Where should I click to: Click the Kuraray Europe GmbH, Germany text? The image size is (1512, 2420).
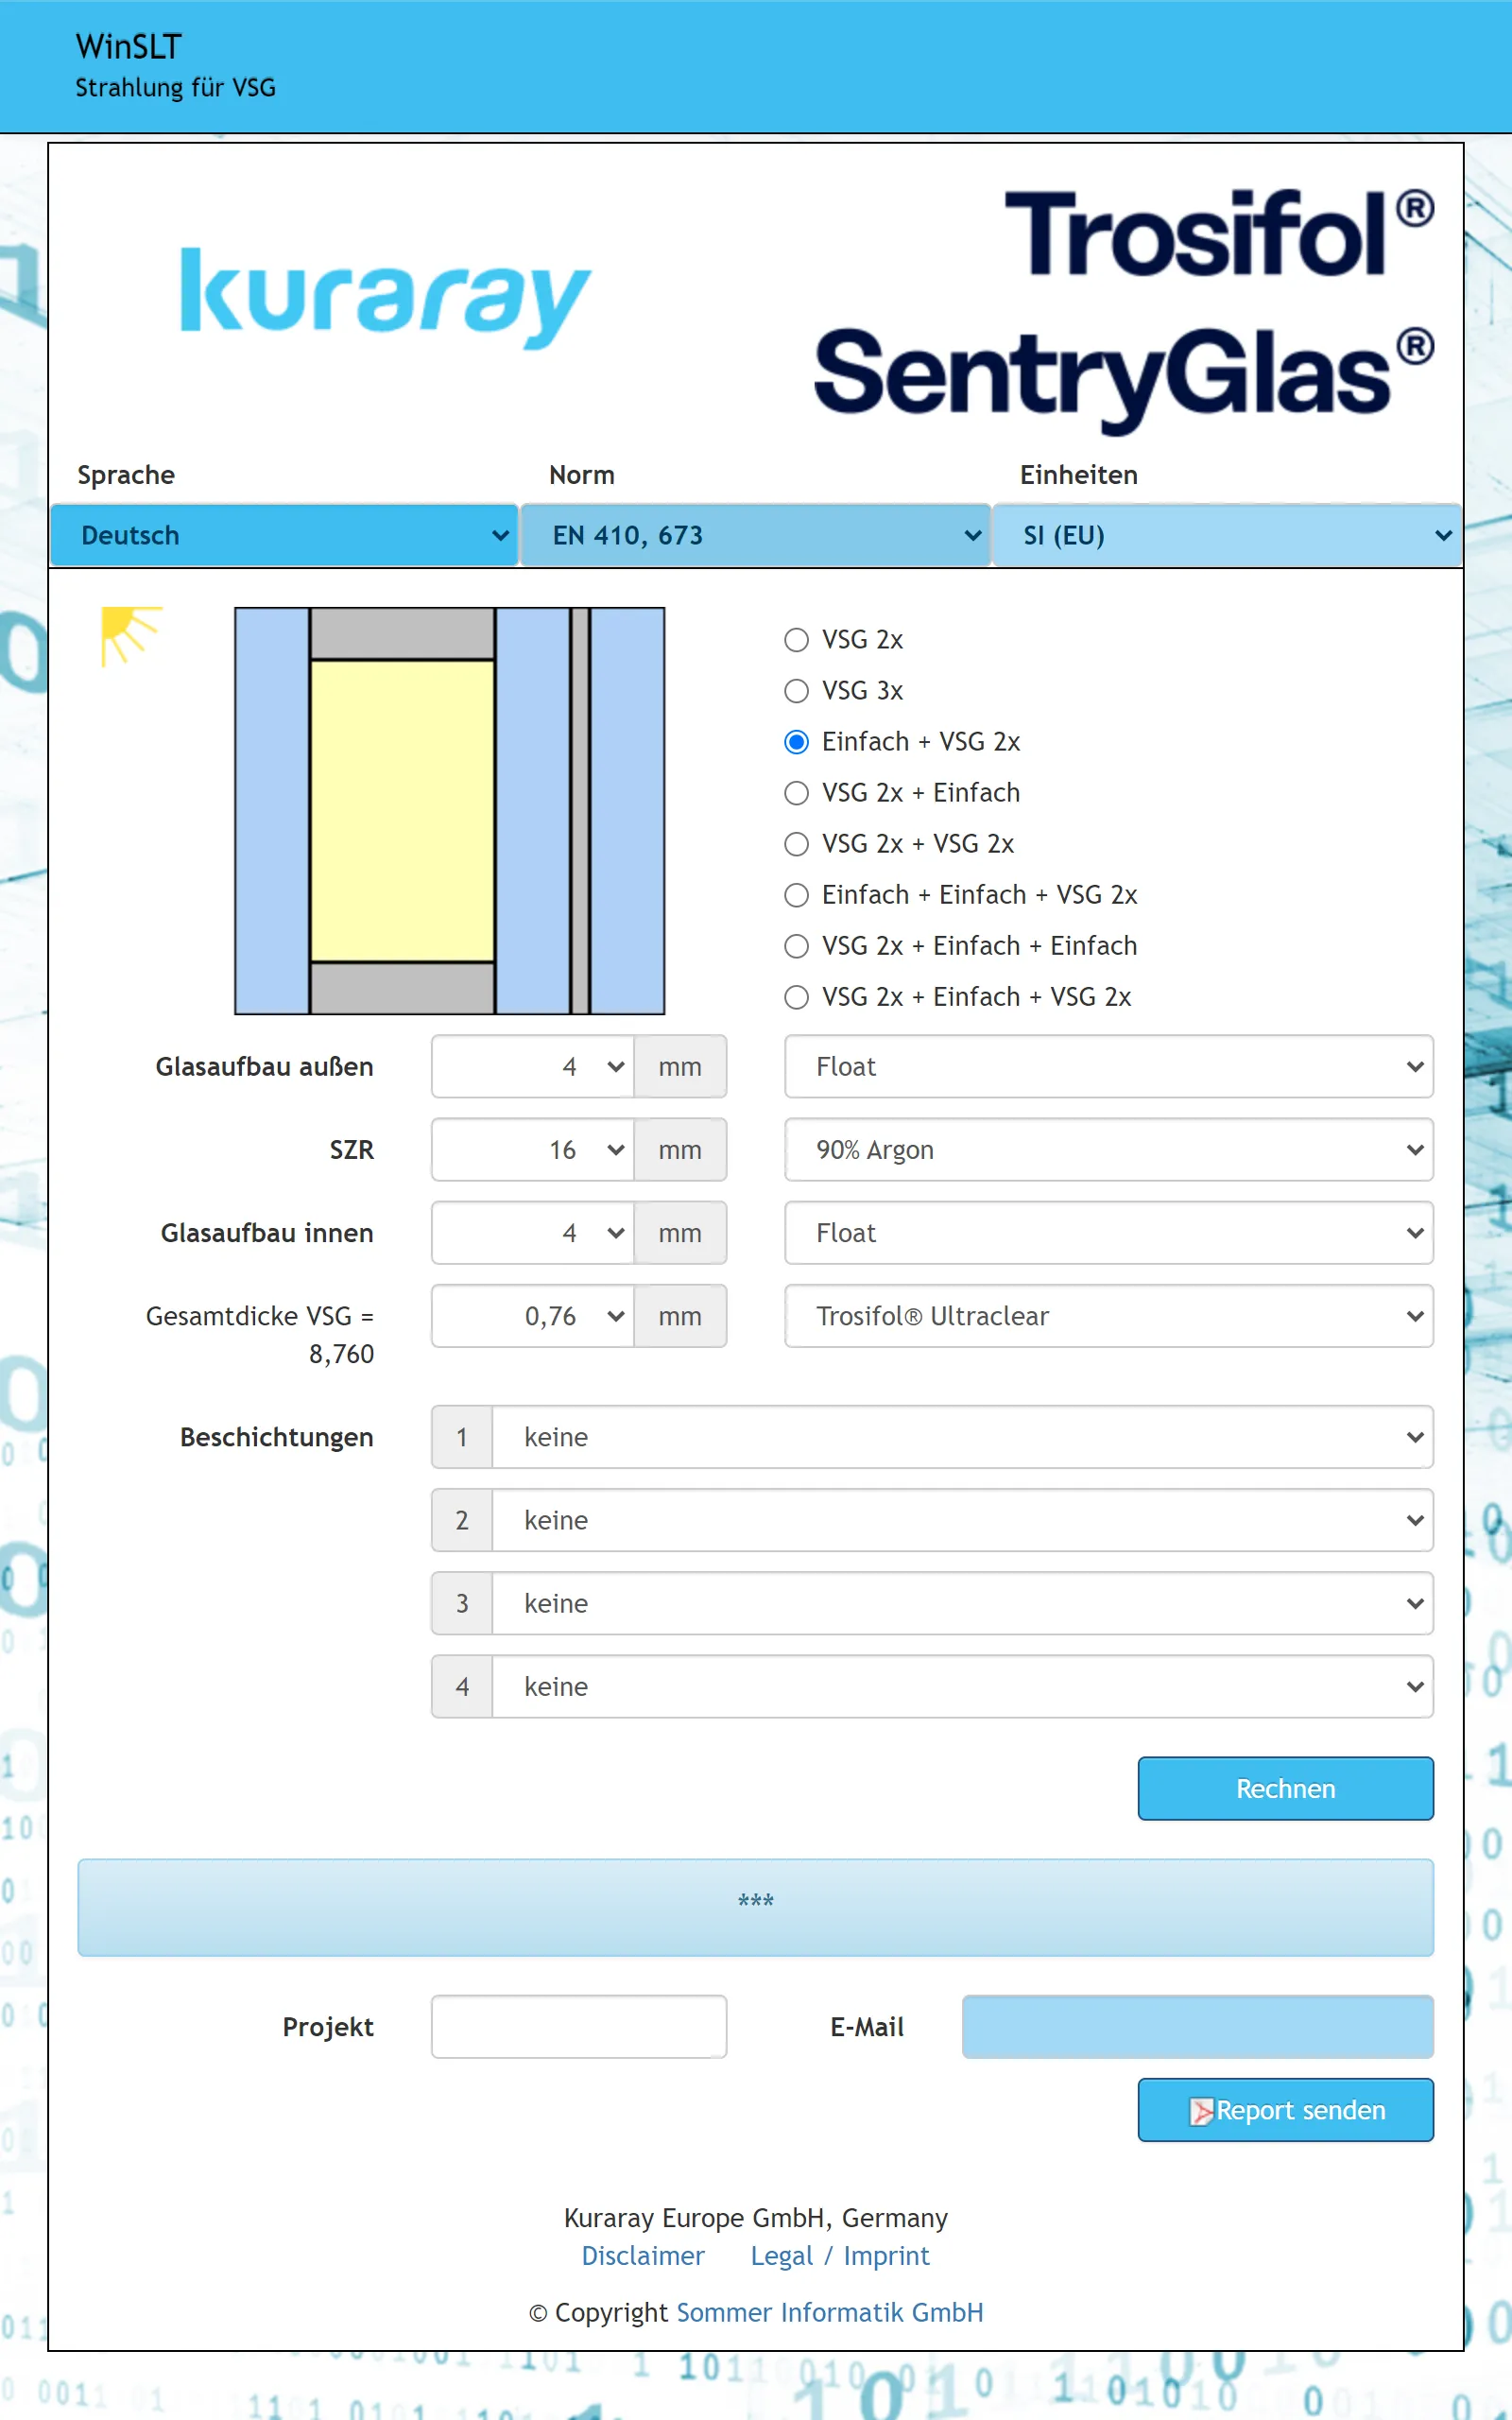[756, 2218]
